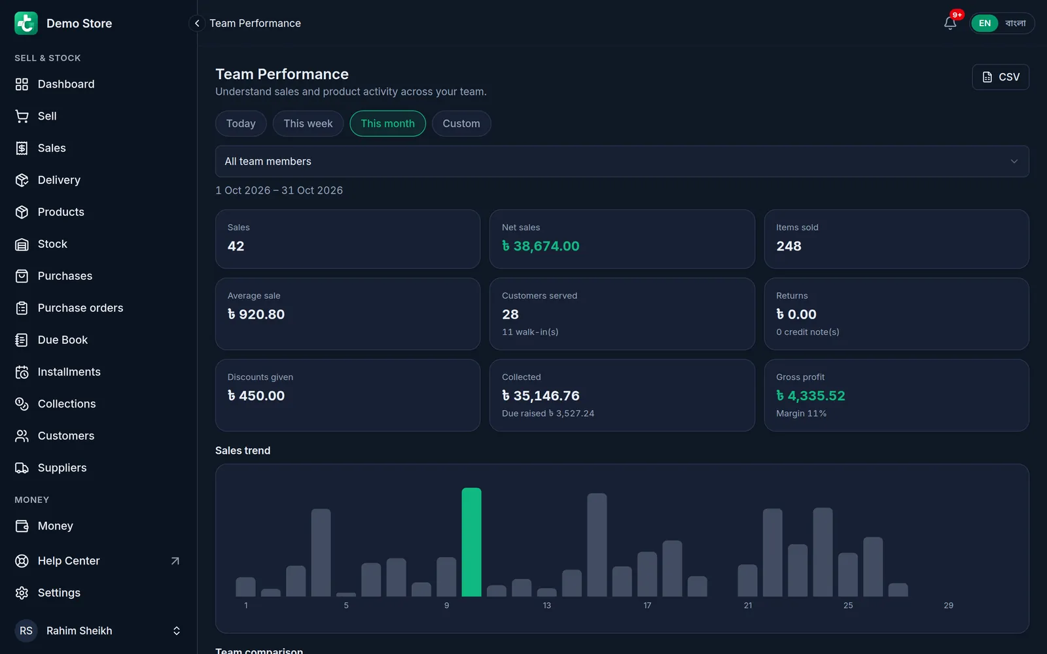Click the Help Center lifebuoy icon
Viewport: 1047px width, 654px height.
[22, 561]
